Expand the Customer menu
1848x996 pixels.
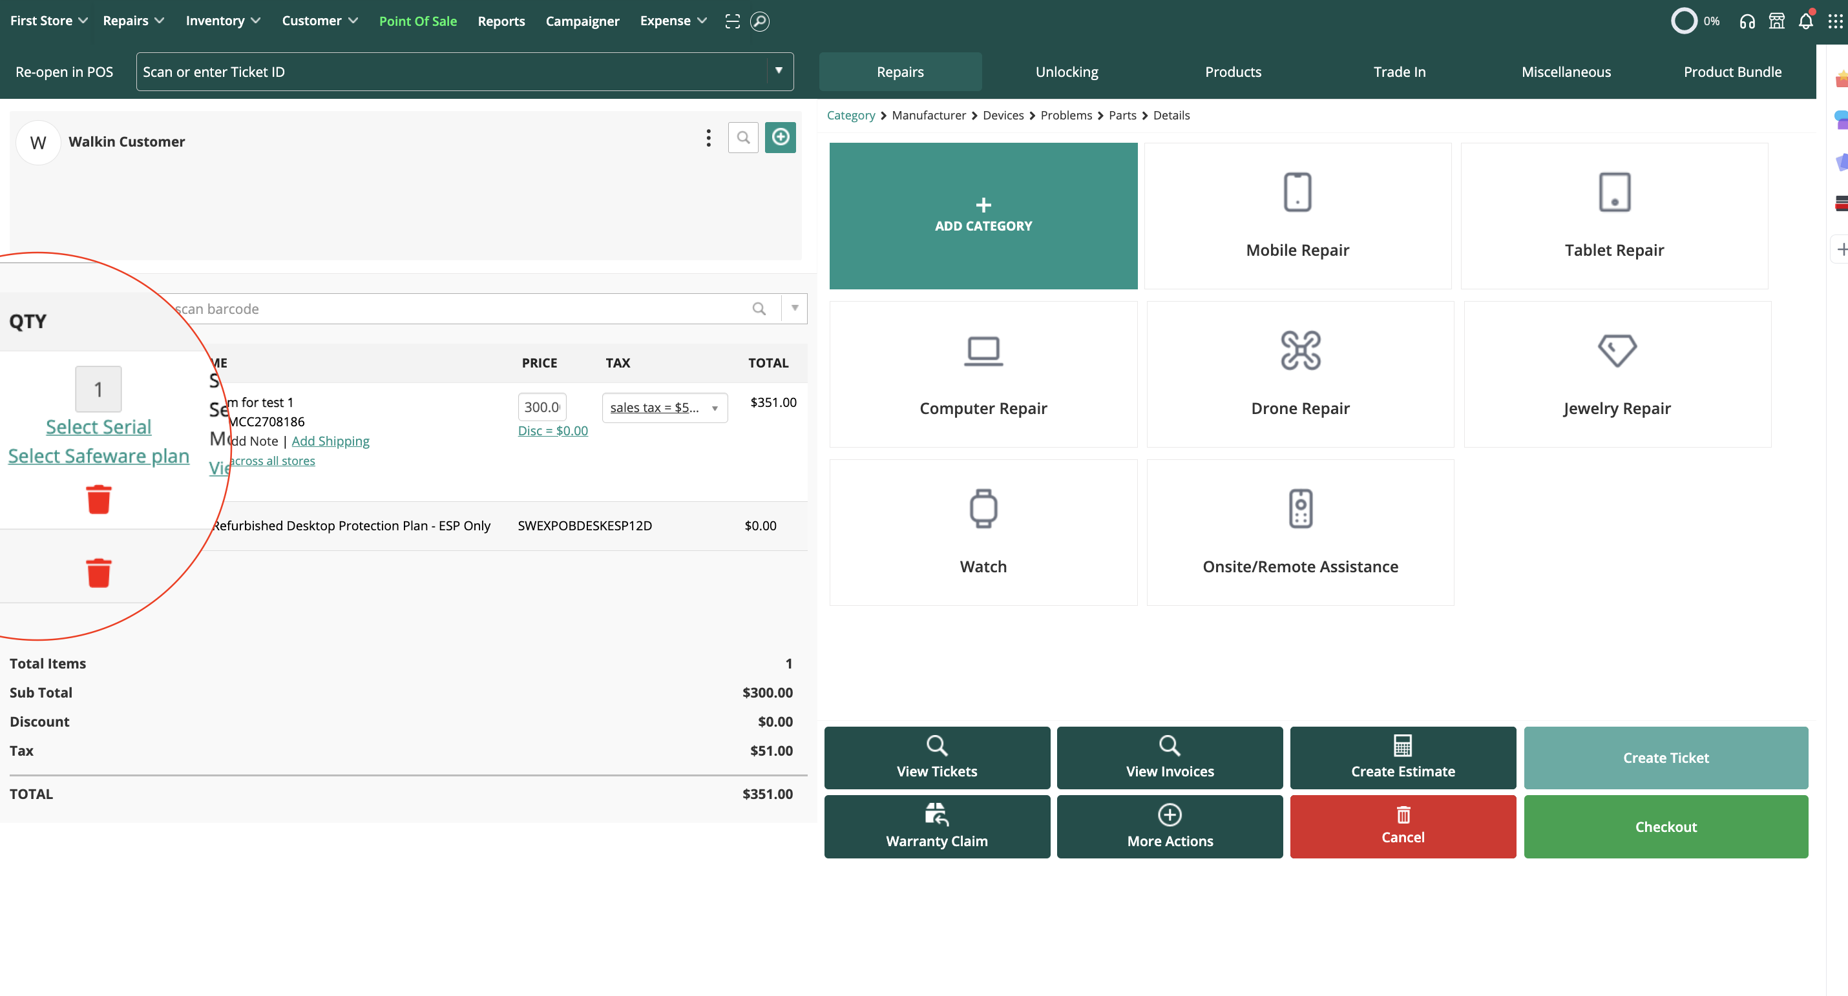coord(320,21)
